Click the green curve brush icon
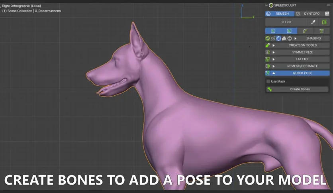This screenshot has width=333, height=193. point(305,31)
